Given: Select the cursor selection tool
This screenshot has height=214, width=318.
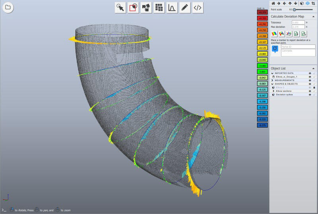Looking at the screenshot, I should pyautogui.click(x=120, y=7).
